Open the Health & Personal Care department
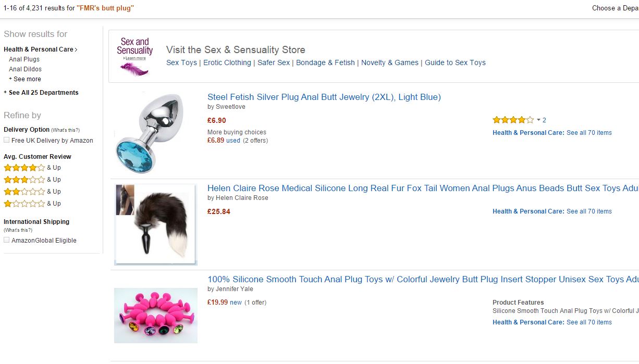 coord(40,49)
